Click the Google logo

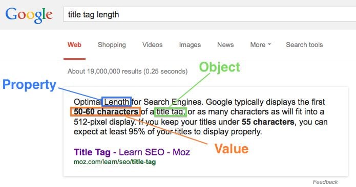click(29, 15)
